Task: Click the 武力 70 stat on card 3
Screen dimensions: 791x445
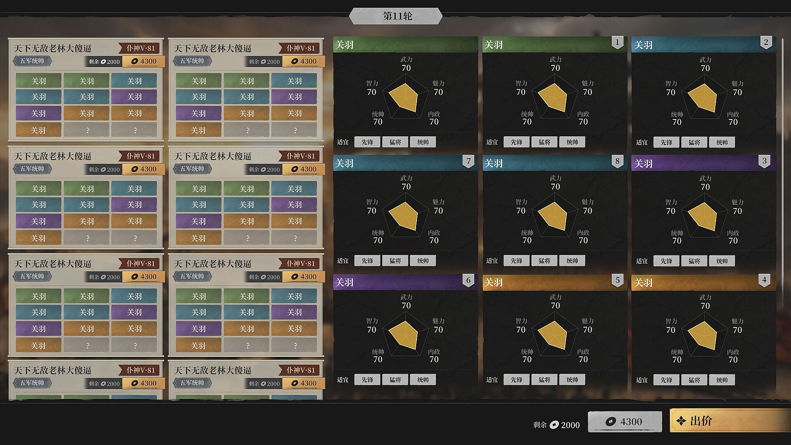Action: pyautogui.click(x=705, y=183)
